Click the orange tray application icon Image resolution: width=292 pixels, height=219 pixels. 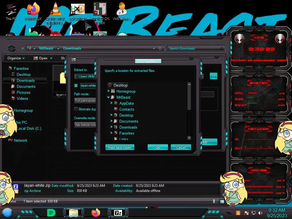click(x=238, y=213)
